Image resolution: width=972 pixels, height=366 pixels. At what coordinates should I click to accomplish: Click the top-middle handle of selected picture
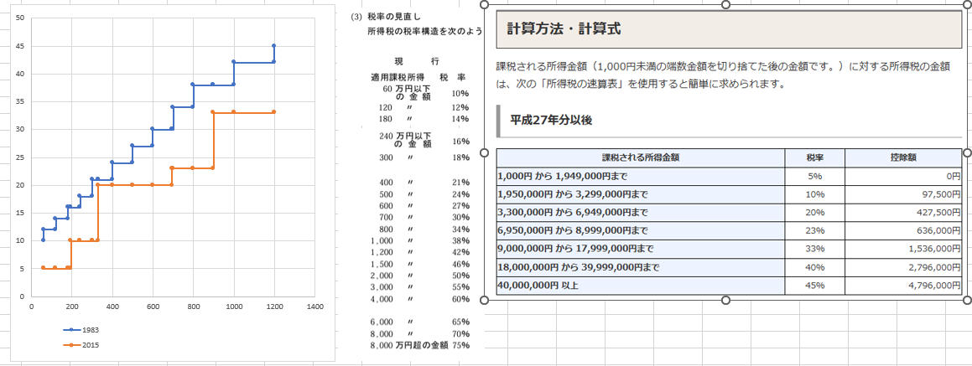726,4
